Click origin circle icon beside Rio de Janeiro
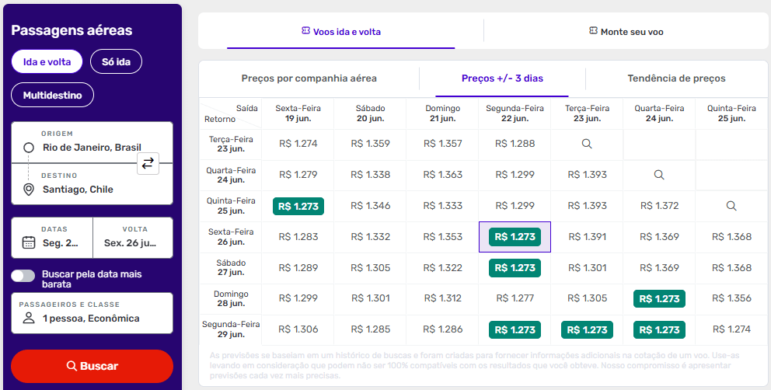The image size is (771, 390). click(x=29, y=148)
